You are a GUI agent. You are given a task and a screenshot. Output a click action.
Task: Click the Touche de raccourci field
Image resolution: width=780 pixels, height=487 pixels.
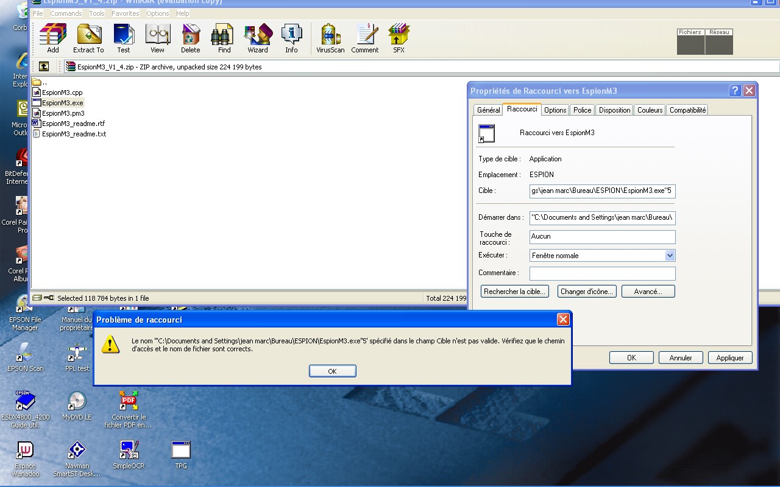coord(602,236)
